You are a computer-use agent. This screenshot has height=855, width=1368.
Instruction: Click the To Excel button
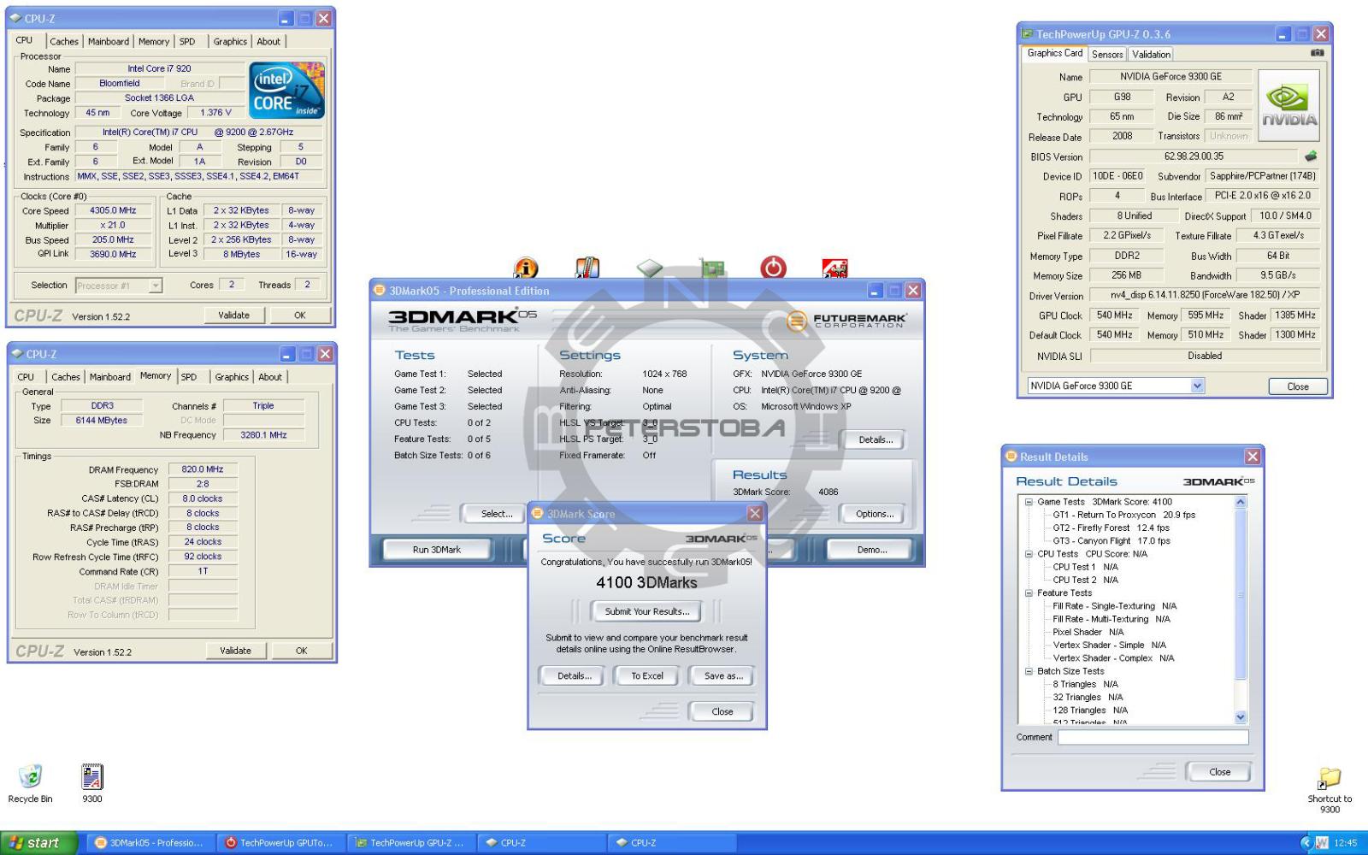(646, 675)
